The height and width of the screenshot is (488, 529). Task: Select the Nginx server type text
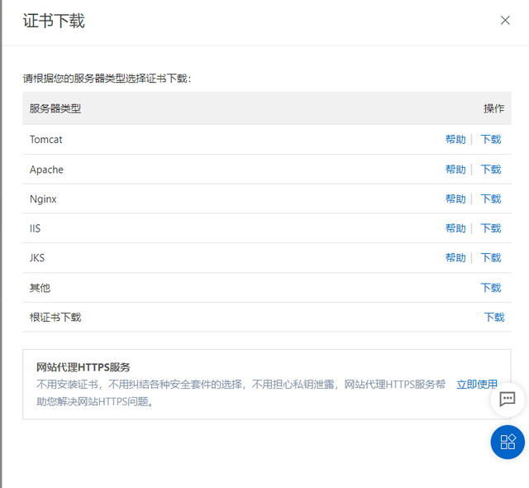coord(43,199)
